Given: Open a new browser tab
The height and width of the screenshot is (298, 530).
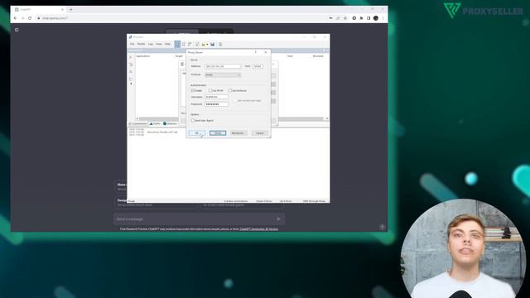Looking at the screenshot, I should (x=71, y=9).
